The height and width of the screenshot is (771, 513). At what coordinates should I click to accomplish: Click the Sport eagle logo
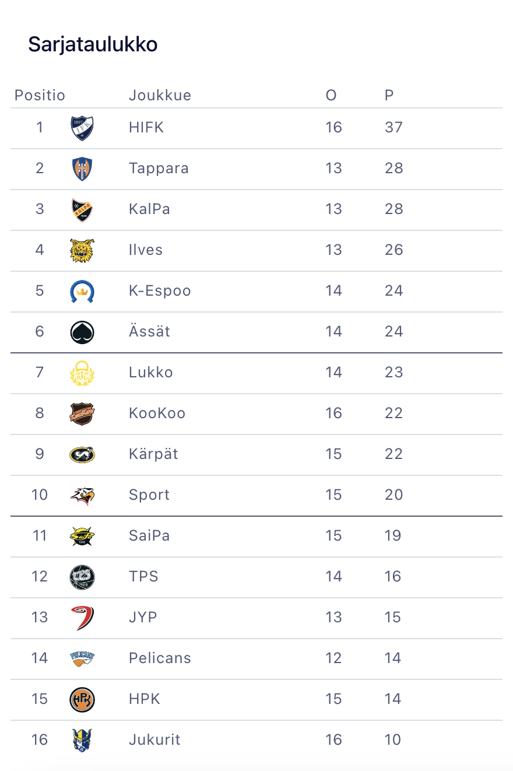[82, 496]
